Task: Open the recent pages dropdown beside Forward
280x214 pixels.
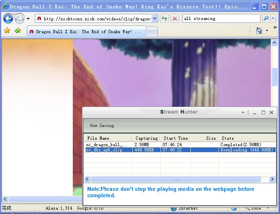Action: (x=28, y=18)
